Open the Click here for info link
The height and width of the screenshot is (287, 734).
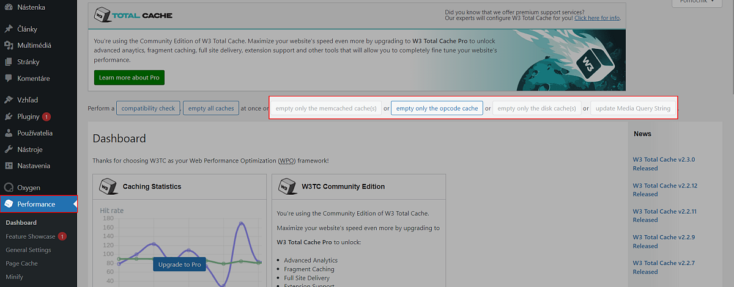596,18
